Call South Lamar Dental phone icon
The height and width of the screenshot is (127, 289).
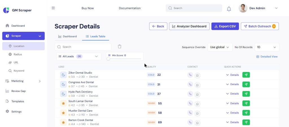pyautogui.click(x=190, y=103)
